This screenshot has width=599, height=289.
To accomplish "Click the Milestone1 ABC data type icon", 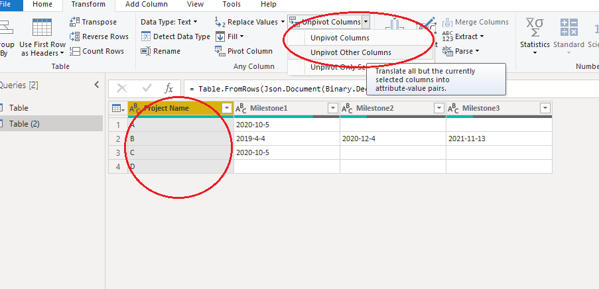I will pyautogui.click(x=241, y=109).
